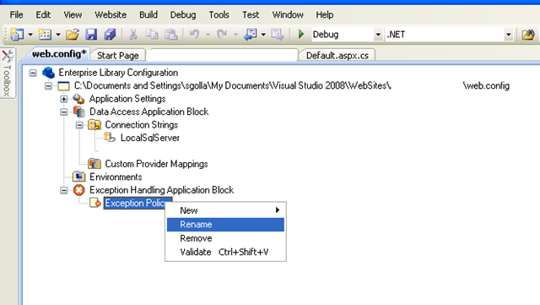This screenshot has width=540, height=305.
Task: Click the Open File folder icon
Action: tap(73, 34)
